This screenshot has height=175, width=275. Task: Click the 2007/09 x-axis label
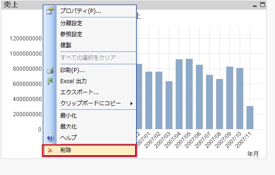223,140
